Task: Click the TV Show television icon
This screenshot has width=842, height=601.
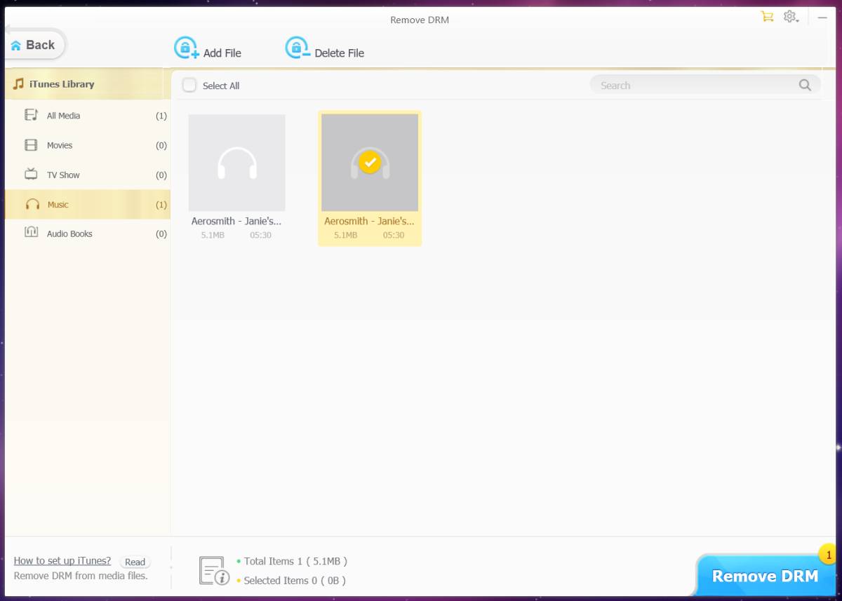Action: (31, 174)
